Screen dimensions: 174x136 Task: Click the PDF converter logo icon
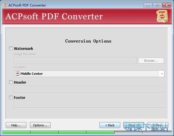pyautogui.click(x=162, y=16)
